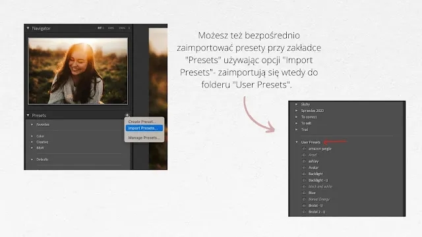Select the FIT zoom option in Navigator
Image resolution: width=422 pixels, height=237 pixels.
(x=100, y=28)
